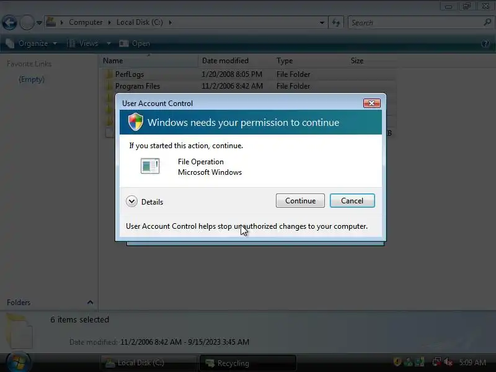Viewport: 496px width, 372px height.
Task: Open the address bar history dropdown
Action: pos(322,23)
